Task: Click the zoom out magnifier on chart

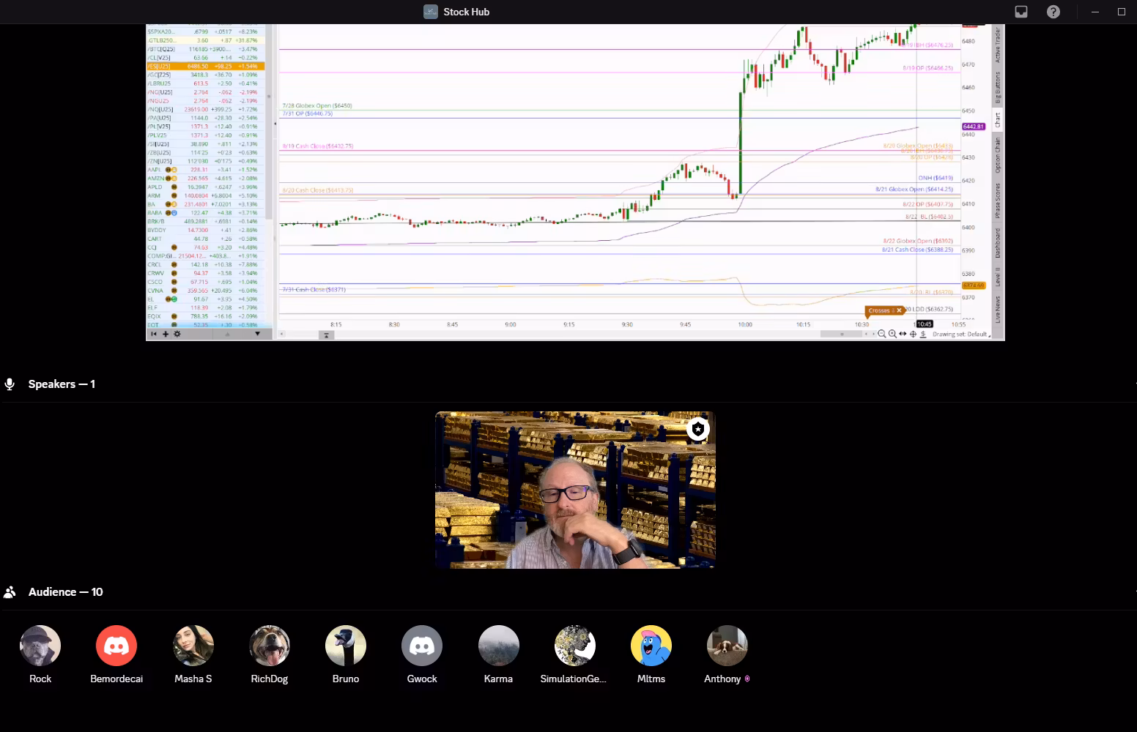Action: pyautogui.click(x=882, y=334)
